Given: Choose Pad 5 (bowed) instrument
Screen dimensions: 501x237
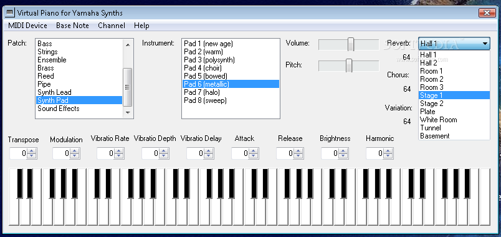Looking at the screenshot, I should (231, 76).
